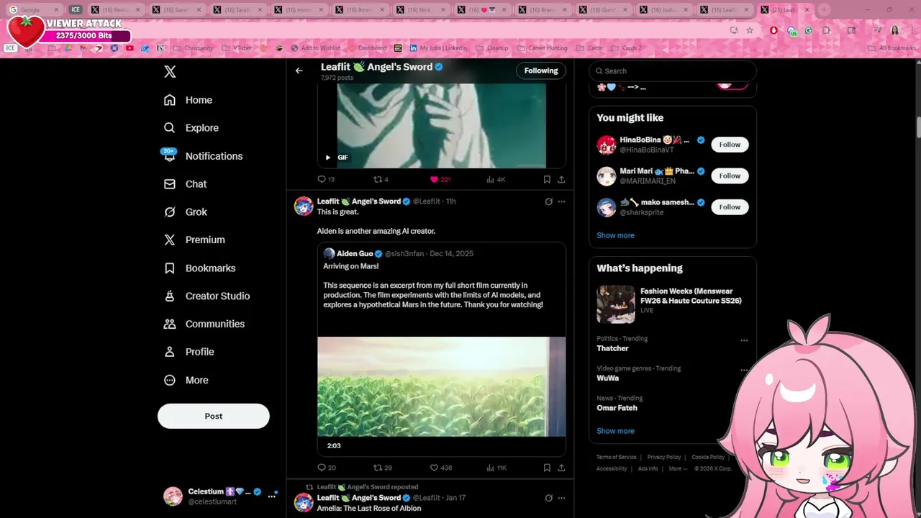This screenshot has height=518, width=921.
Task: Open the Cleanup bookmarks folder
Action: (491, 48)
